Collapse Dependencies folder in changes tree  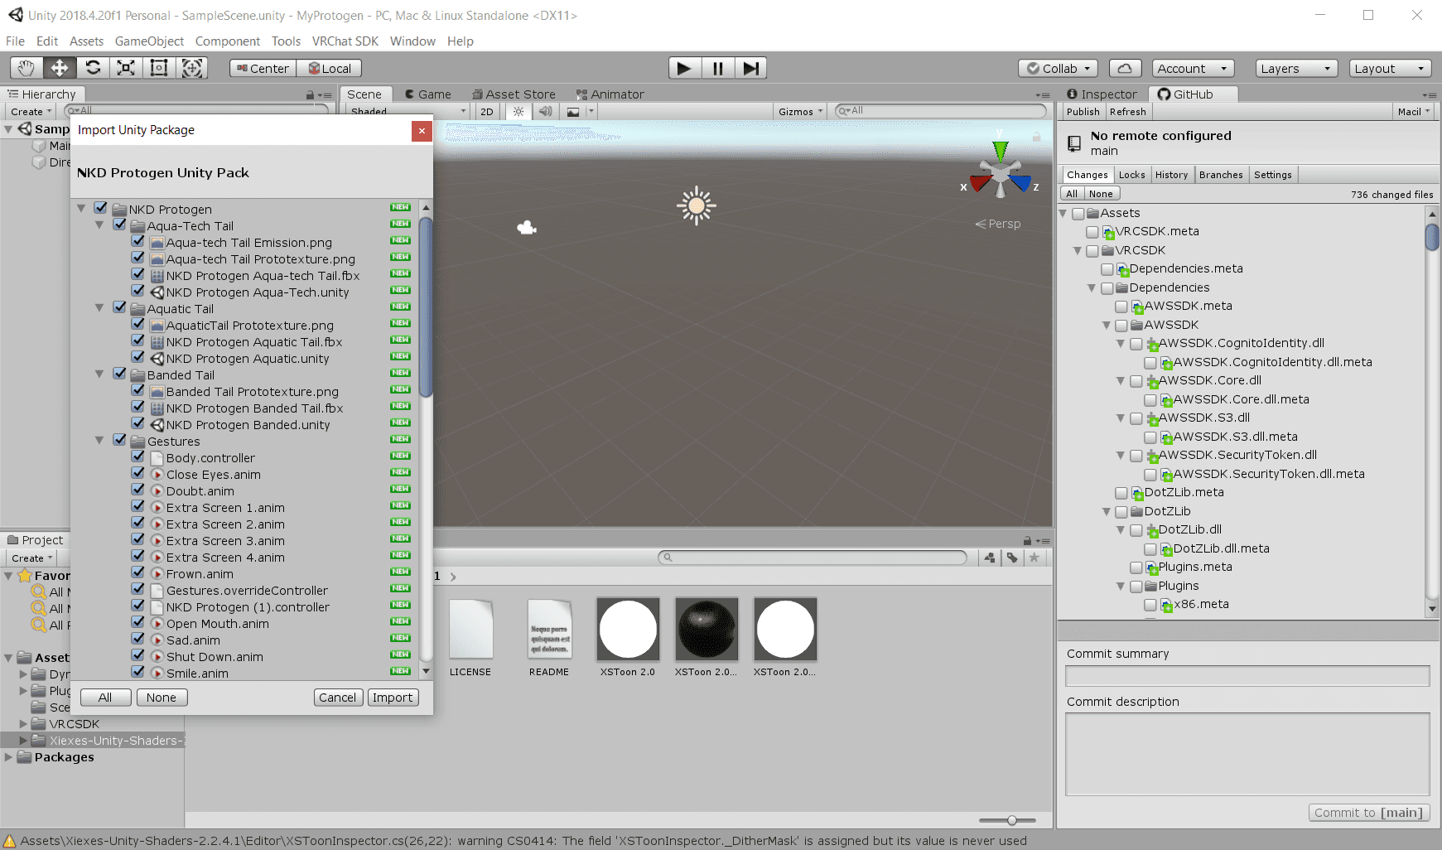1092,288
